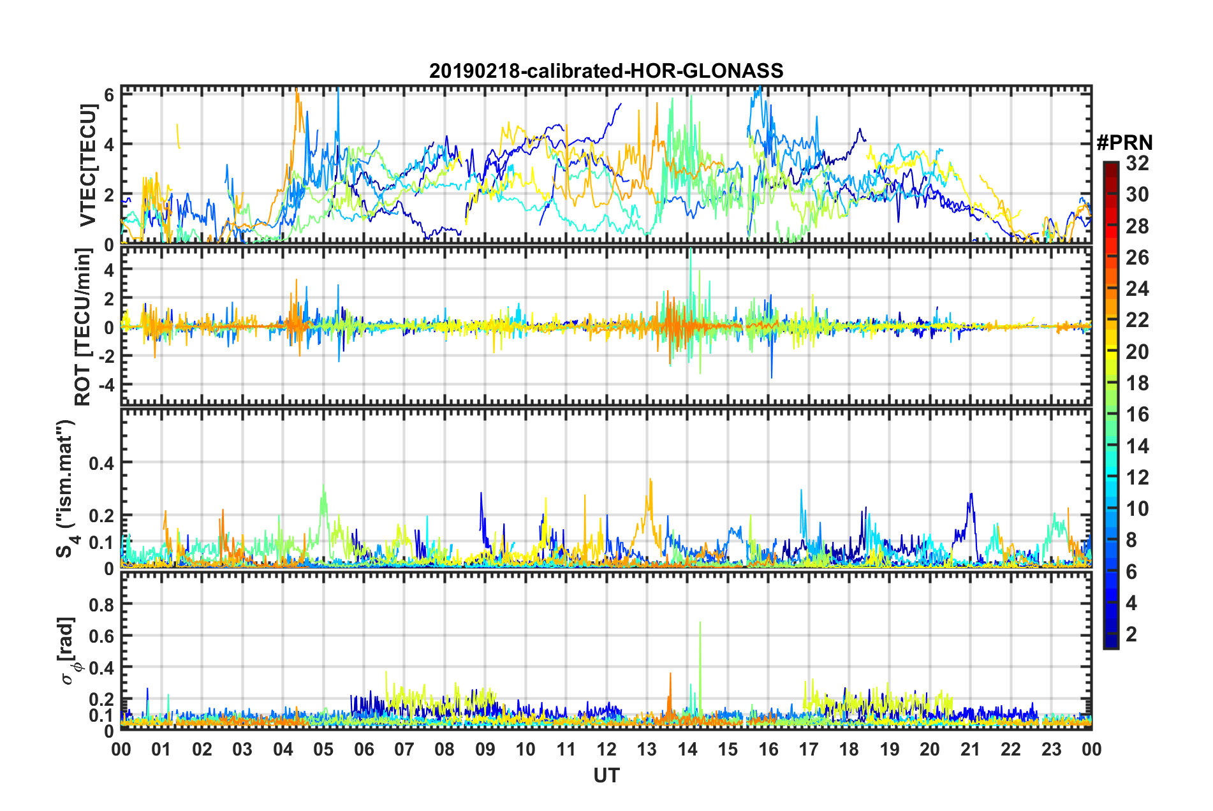Click colorbar tick label 32
The image size is (1213, 811).
pos(1137,163)
